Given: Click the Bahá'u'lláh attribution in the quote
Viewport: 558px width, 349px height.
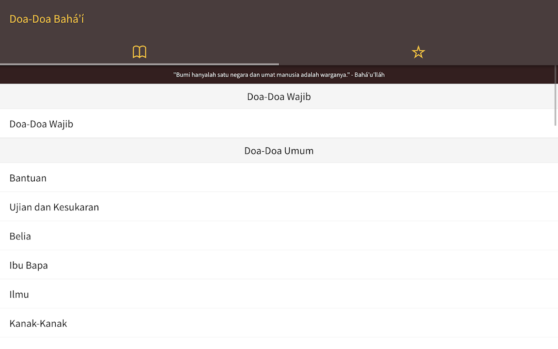Looking at the screenshot, I should [370, 75].
